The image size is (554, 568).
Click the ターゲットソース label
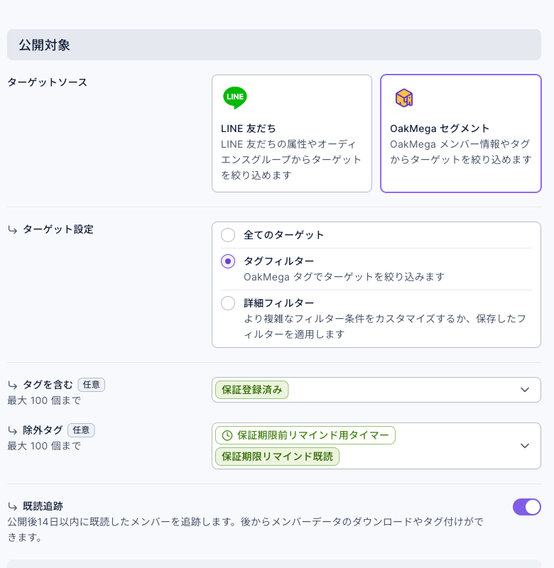47,82
